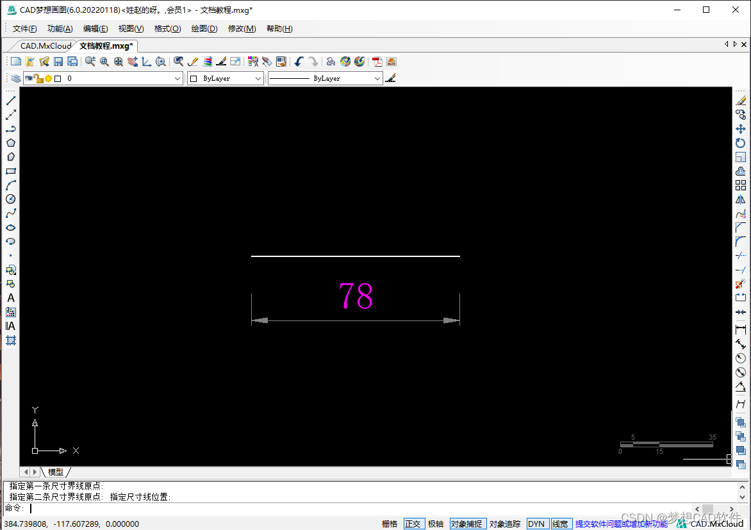The height and width of the screenshot is (530, 751).
Task: Toggle layer 0 visibility eye icon
Action: point(29,78)
